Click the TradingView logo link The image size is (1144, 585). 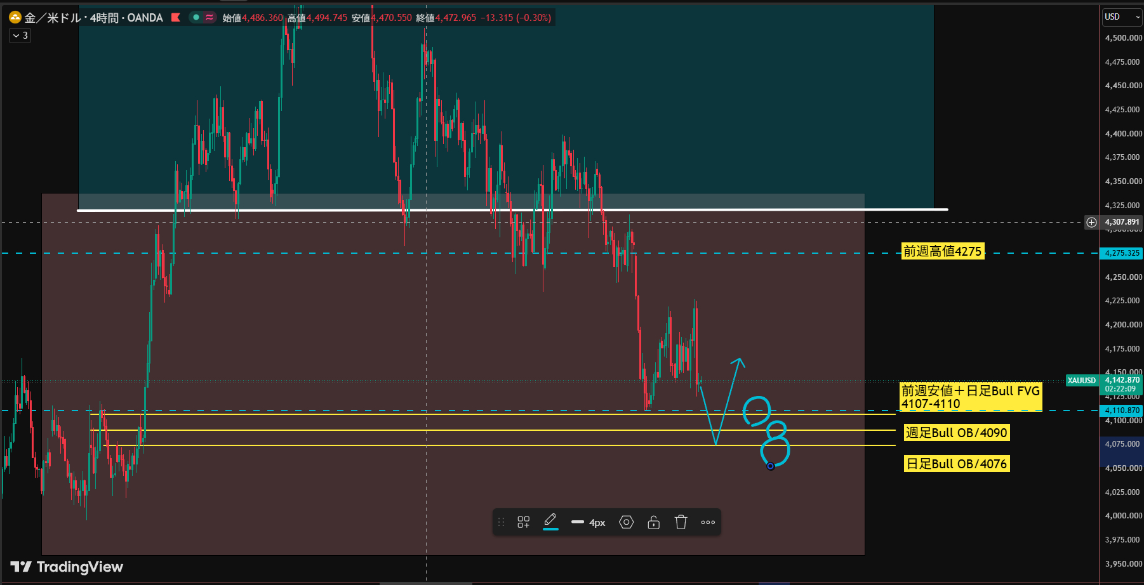pos(67,567)
